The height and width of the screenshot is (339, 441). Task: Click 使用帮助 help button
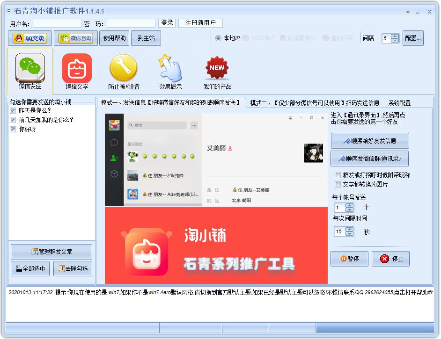[x=115, y=38]
